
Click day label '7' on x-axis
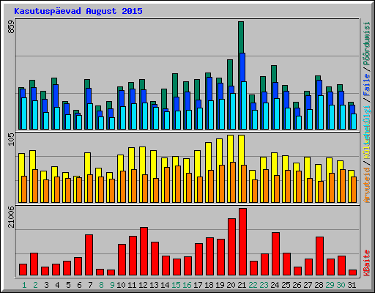[90, 285]
